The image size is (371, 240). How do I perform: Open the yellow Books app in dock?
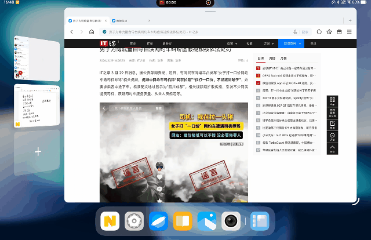click(183, 221)
